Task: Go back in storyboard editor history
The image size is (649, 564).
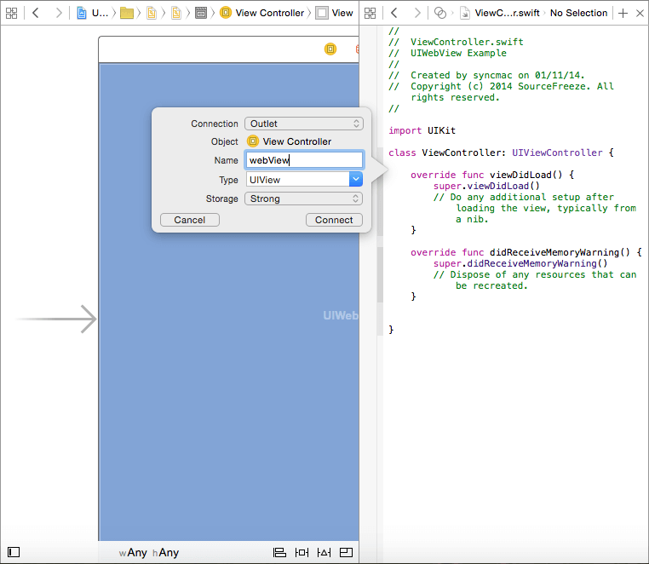Action: [36, 14]
